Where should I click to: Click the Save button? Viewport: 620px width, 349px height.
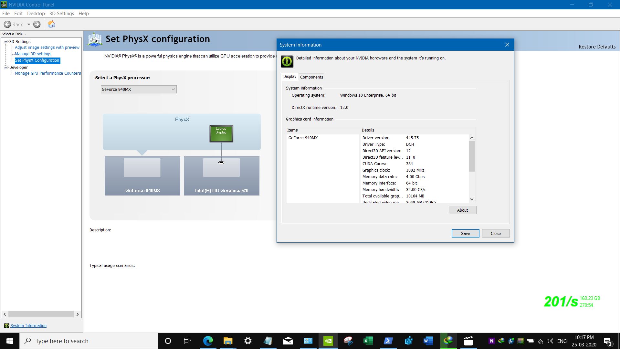[465, 233]
